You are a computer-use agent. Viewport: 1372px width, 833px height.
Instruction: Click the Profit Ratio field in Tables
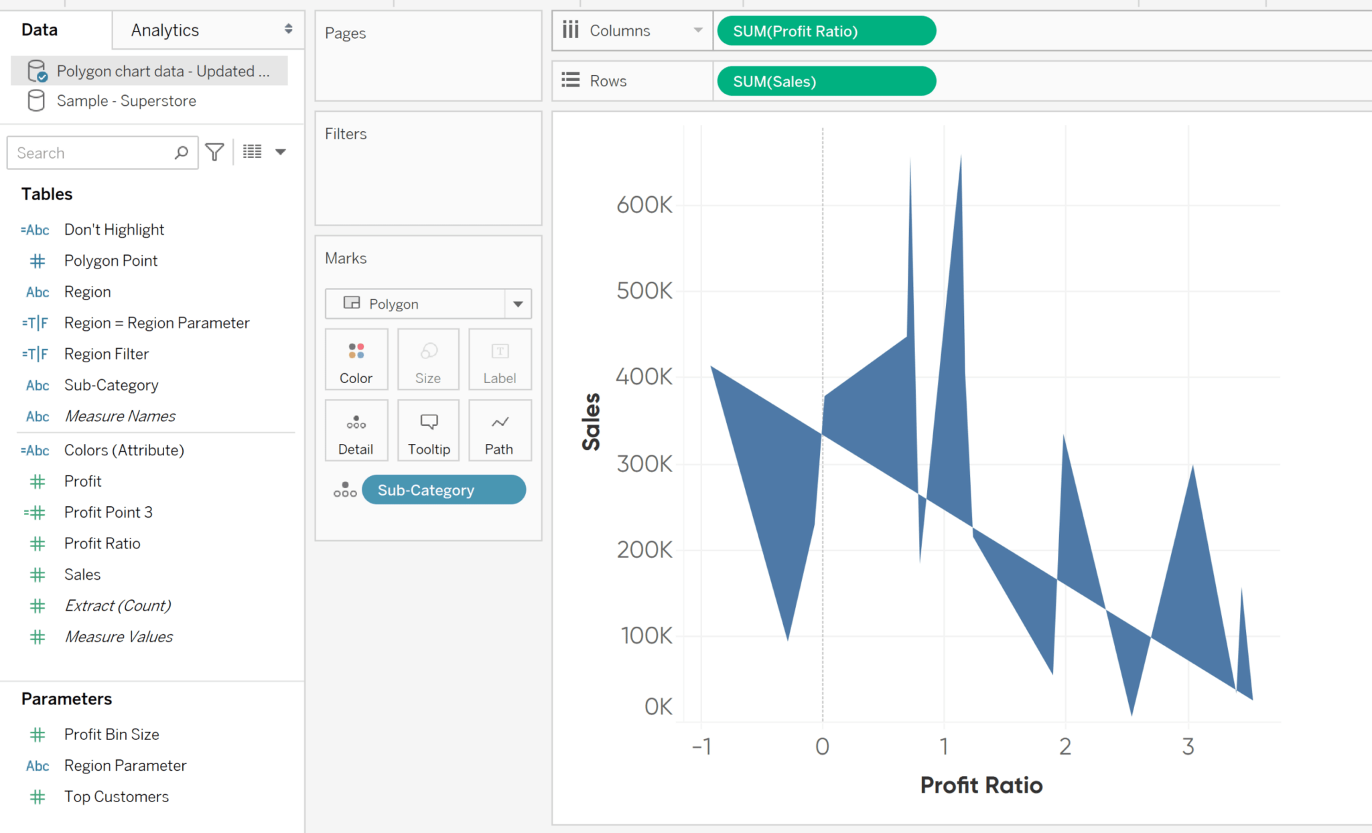(102, 543)
